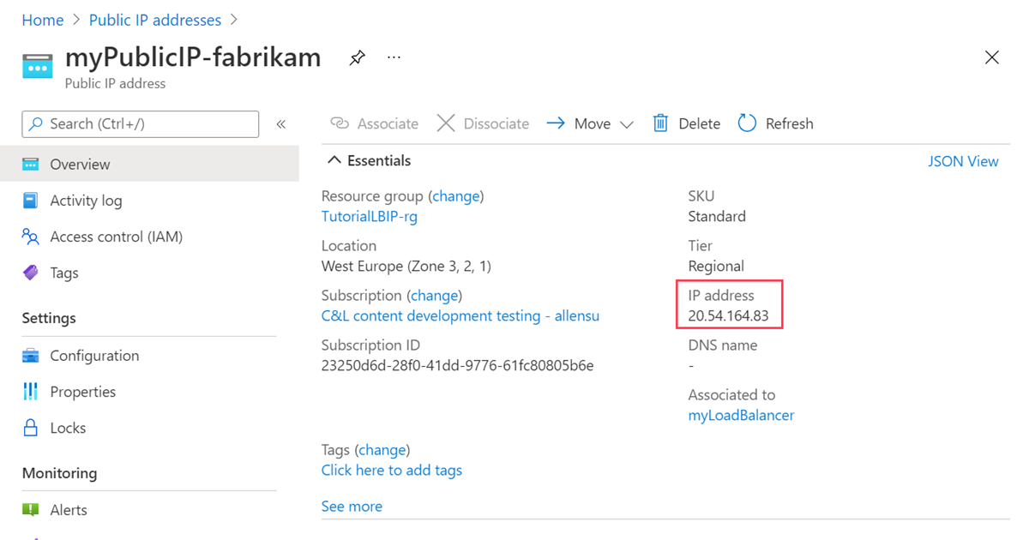Screen dimensions: 1029x540
Task: Open the more options ellipsis menu
Action: click(394, 57)
